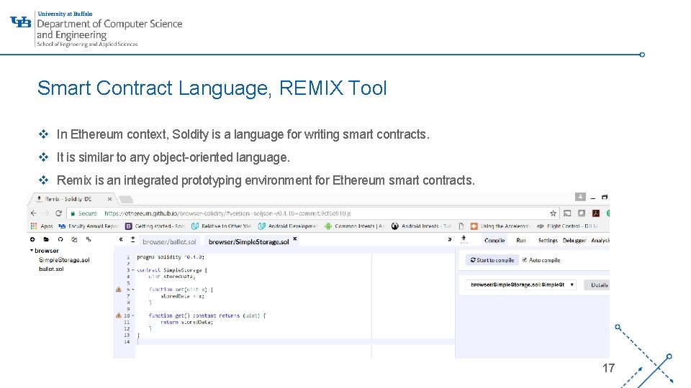The image size is (691, 388).
Task: Click the pragma solidity line in editor
Action: pyautogui.click(x=171, y=257)
